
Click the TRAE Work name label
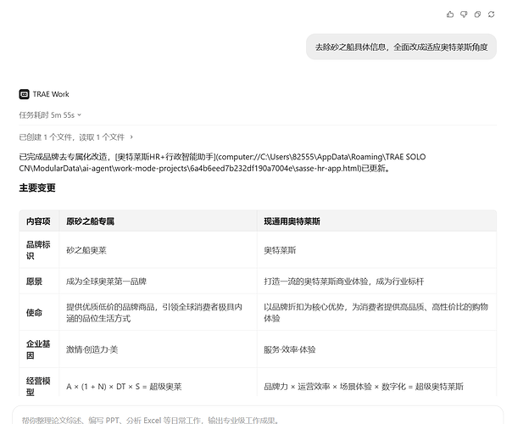51,94
